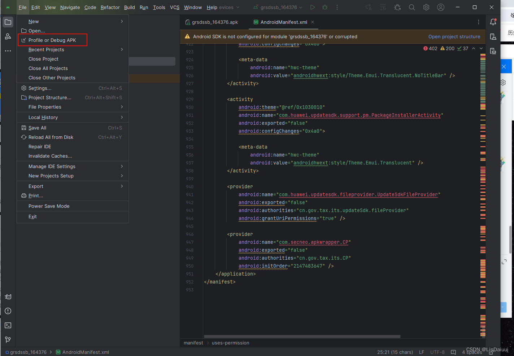Open the Edit menu

(35, 7)
